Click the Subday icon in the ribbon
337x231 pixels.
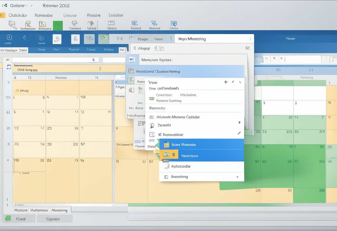pyautogui.click(x=112, y=25)
